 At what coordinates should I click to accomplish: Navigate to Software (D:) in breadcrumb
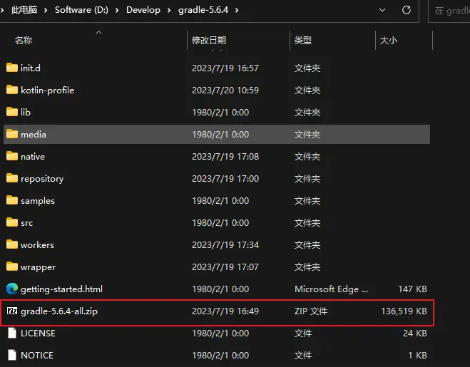point(82,11)
